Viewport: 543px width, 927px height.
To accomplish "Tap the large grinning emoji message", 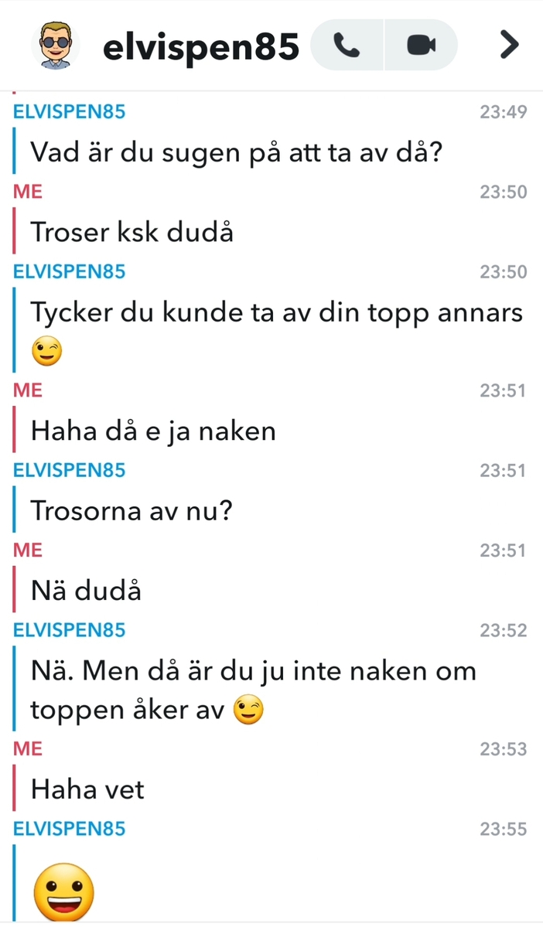I will [63, 891].
